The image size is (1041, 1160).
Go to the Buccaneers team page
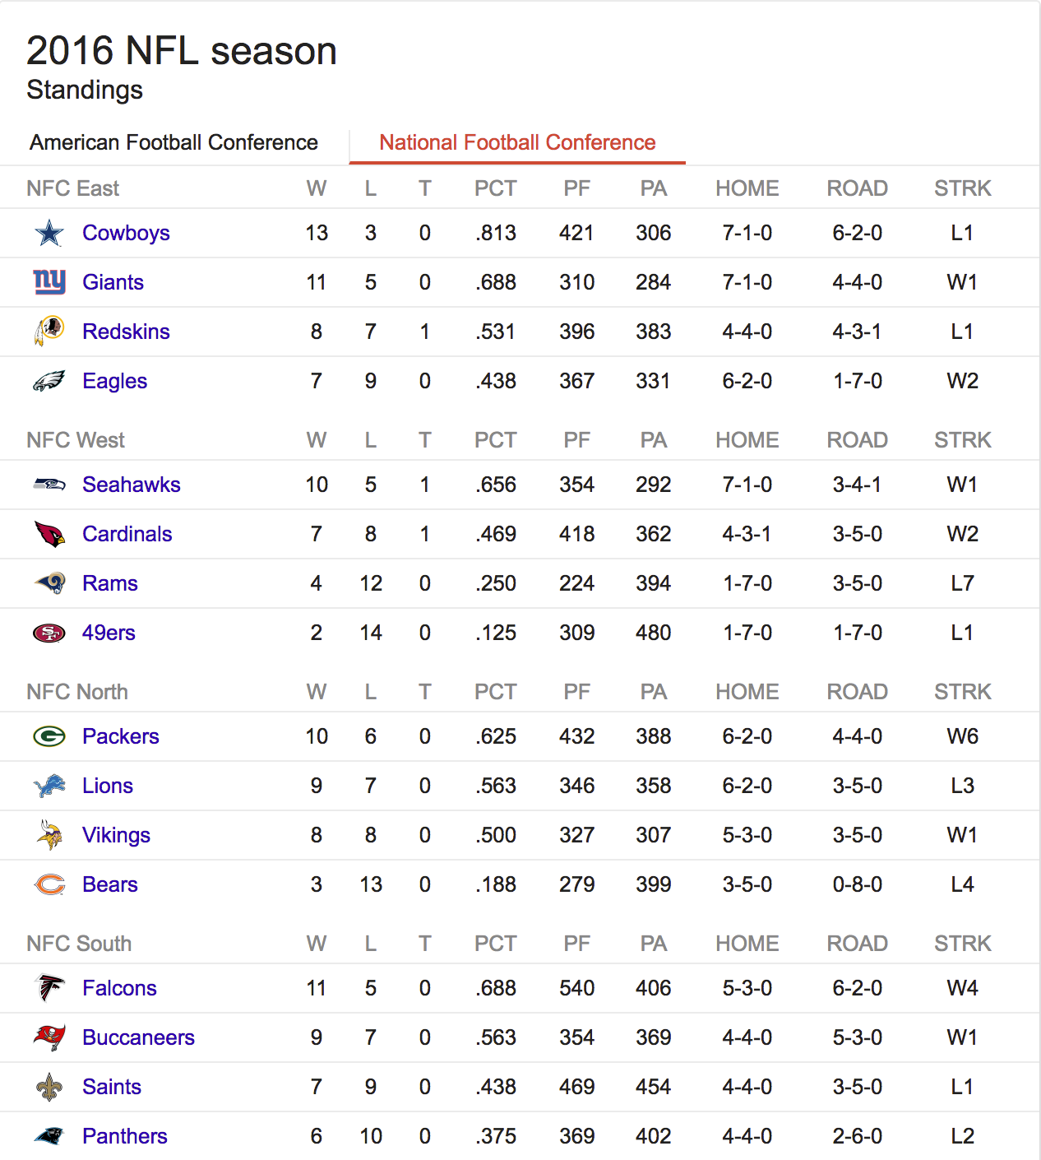[x=138, y=1037]
